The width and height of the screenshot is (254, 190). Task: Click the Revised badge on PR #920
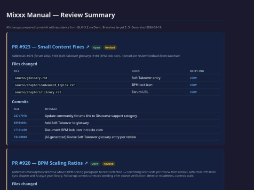pyautogui.click(x=109, y=164)
